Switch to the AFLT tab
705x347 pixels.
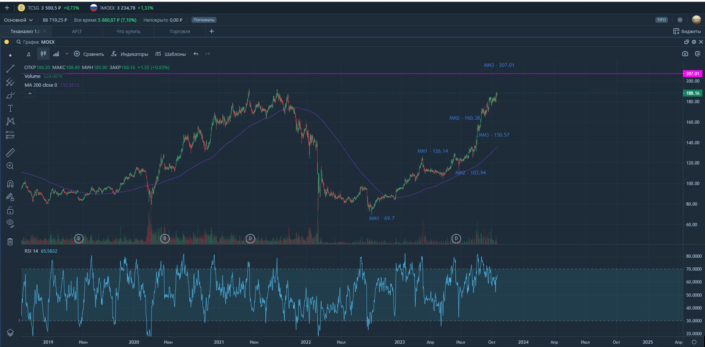click(77, 32)
